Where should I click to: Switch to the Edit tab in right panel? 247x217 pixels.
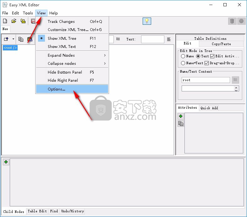(188, 43)
